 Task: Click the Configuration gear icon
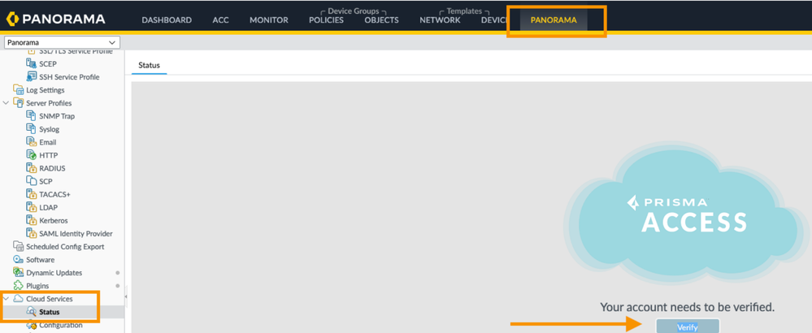(x=31, y=325)
